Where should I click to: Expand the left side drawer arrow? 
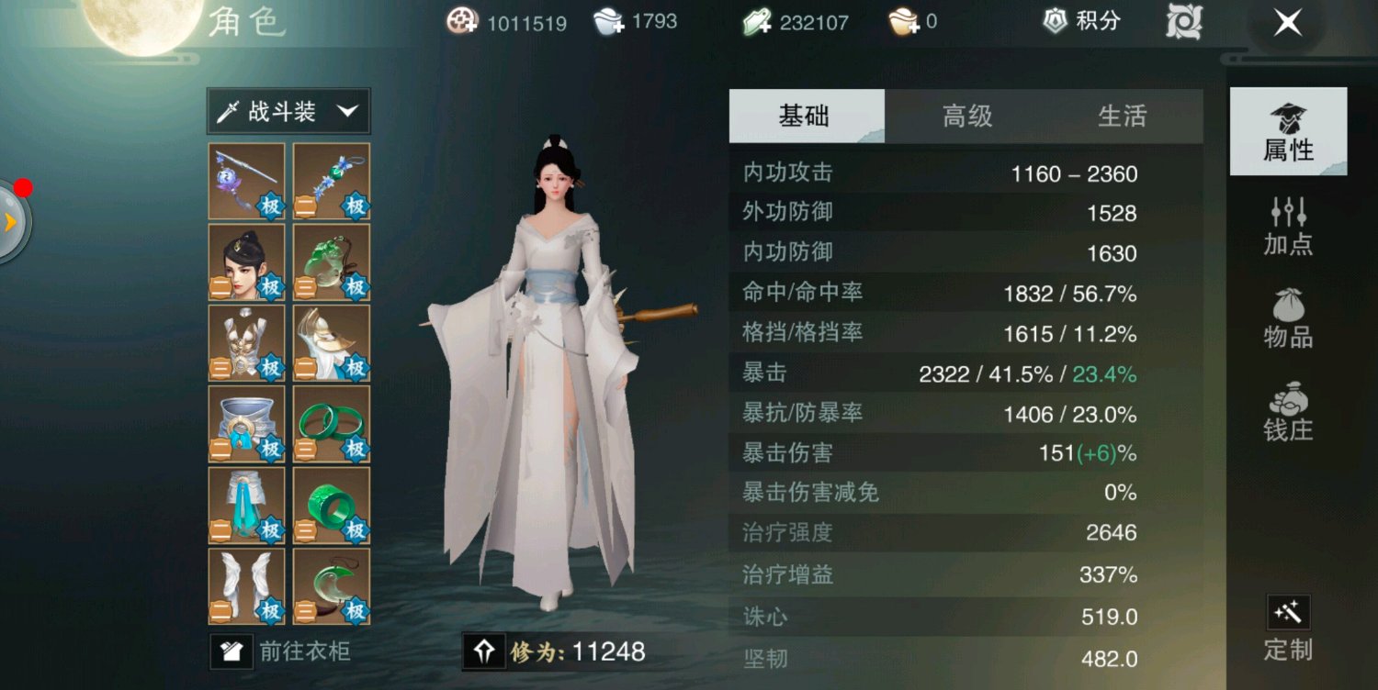11,221
